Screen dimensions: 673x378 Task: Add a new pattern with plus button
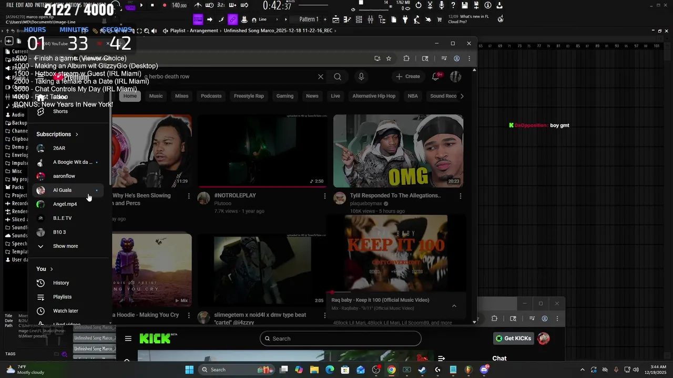point(324,19)
